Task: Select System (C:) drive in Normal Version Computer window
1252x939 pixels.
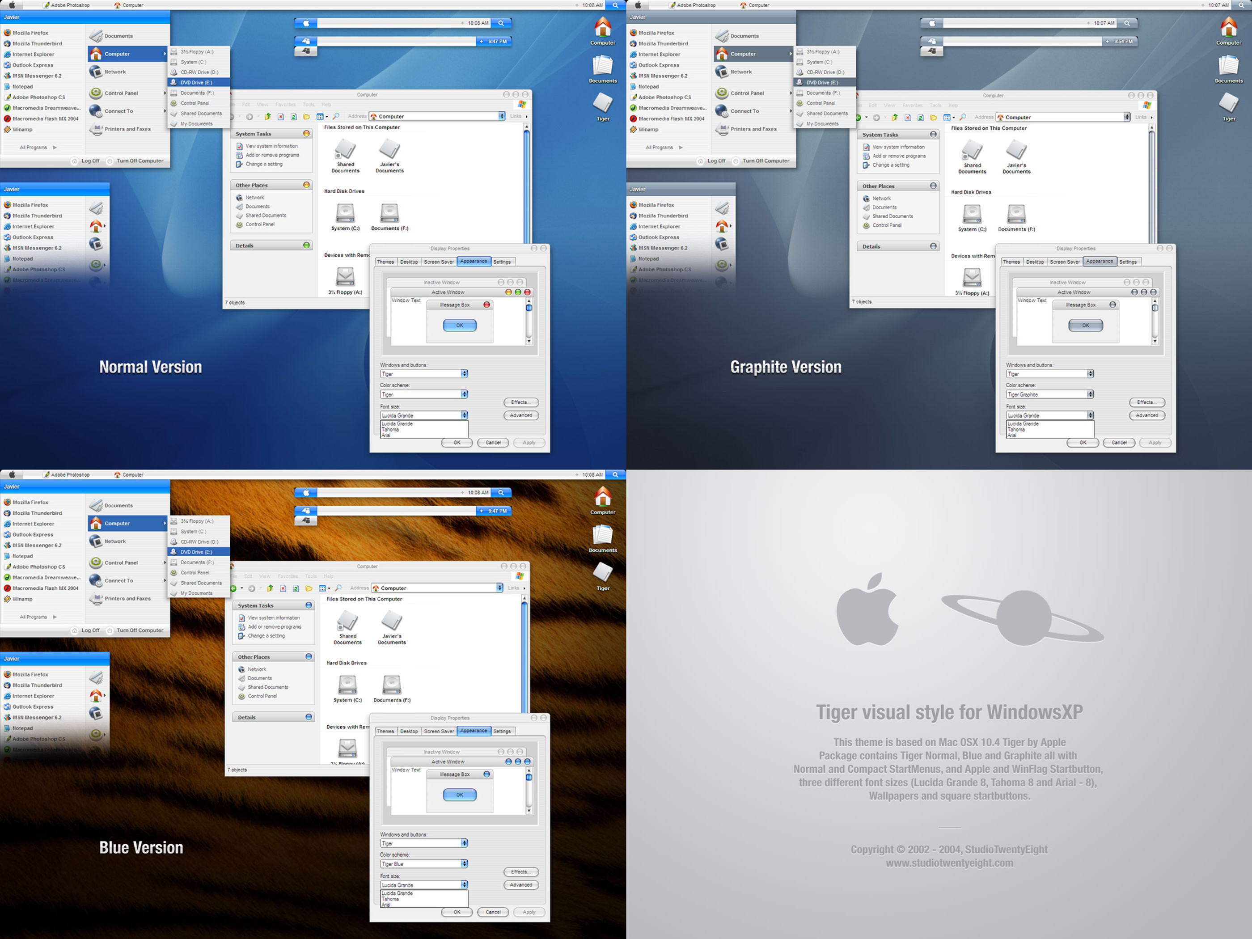Action: pos(345,217)
